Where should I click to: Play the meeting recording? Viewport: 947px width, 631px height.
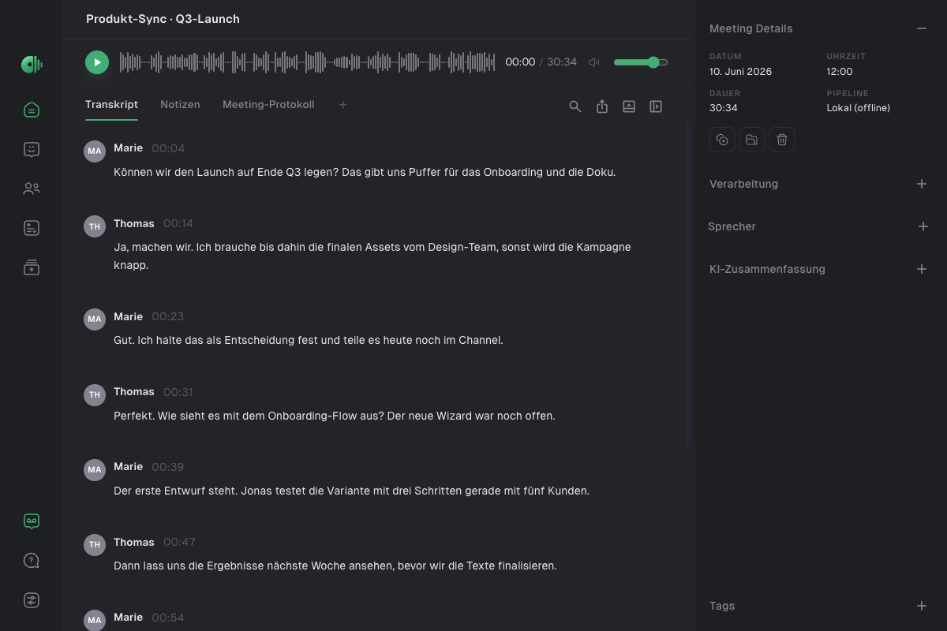(97, 62)
